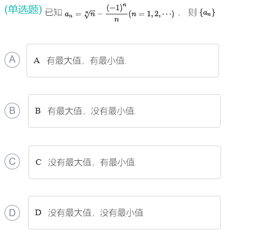269x235 pixels.
Task: Click answer text 有最大值，有最小值
Action: click(87, 61)
